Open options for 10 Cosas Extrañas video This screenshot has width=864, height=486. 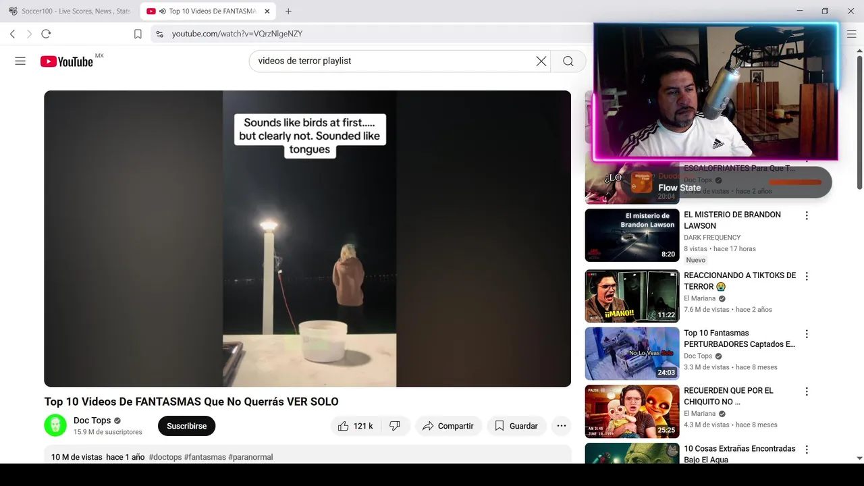806,449
